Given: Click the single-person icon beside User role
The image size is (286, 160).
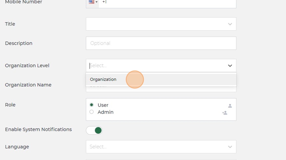Looking at the screenshot, I should 230,106.
